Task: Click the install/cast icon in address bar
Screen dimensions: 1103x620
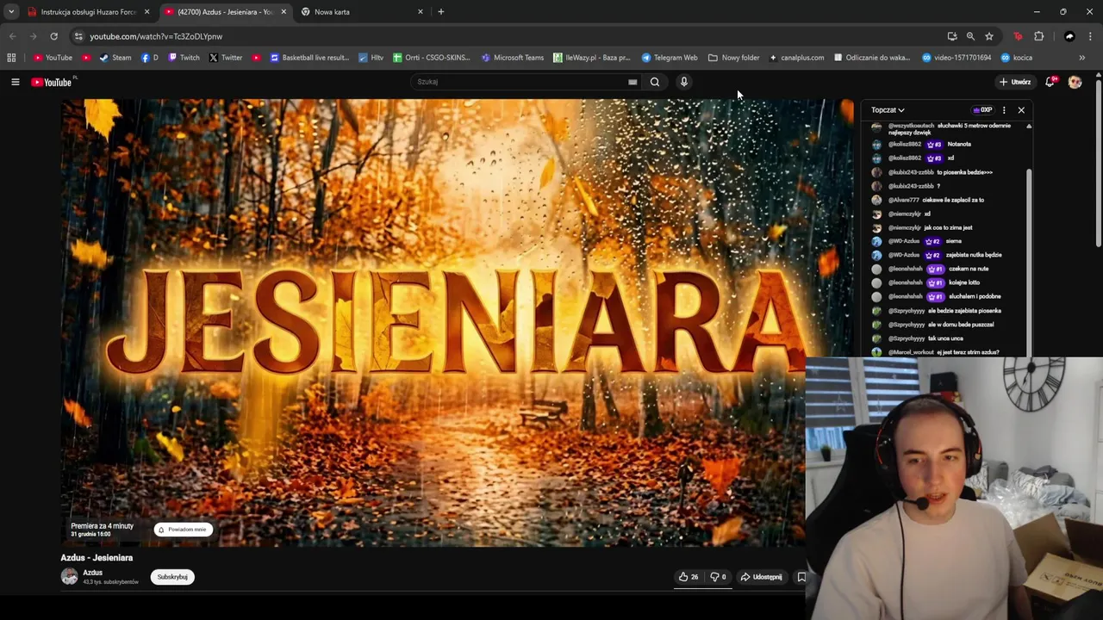Action: point(952,36)
